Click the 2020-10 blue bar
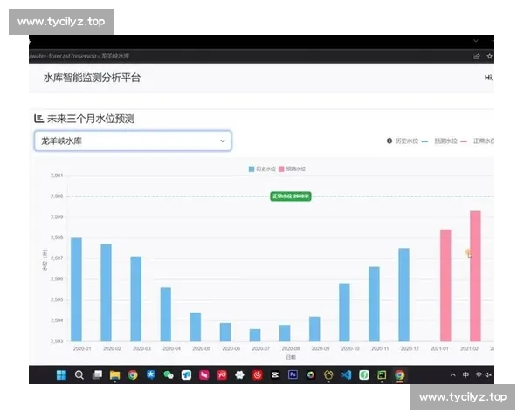This screenshot has width=524, height=419. 345,313
